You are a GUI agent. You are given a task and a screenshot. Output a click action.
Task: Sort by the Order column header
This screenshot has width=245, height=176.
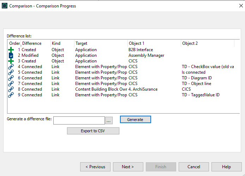(x=14, y=43)
